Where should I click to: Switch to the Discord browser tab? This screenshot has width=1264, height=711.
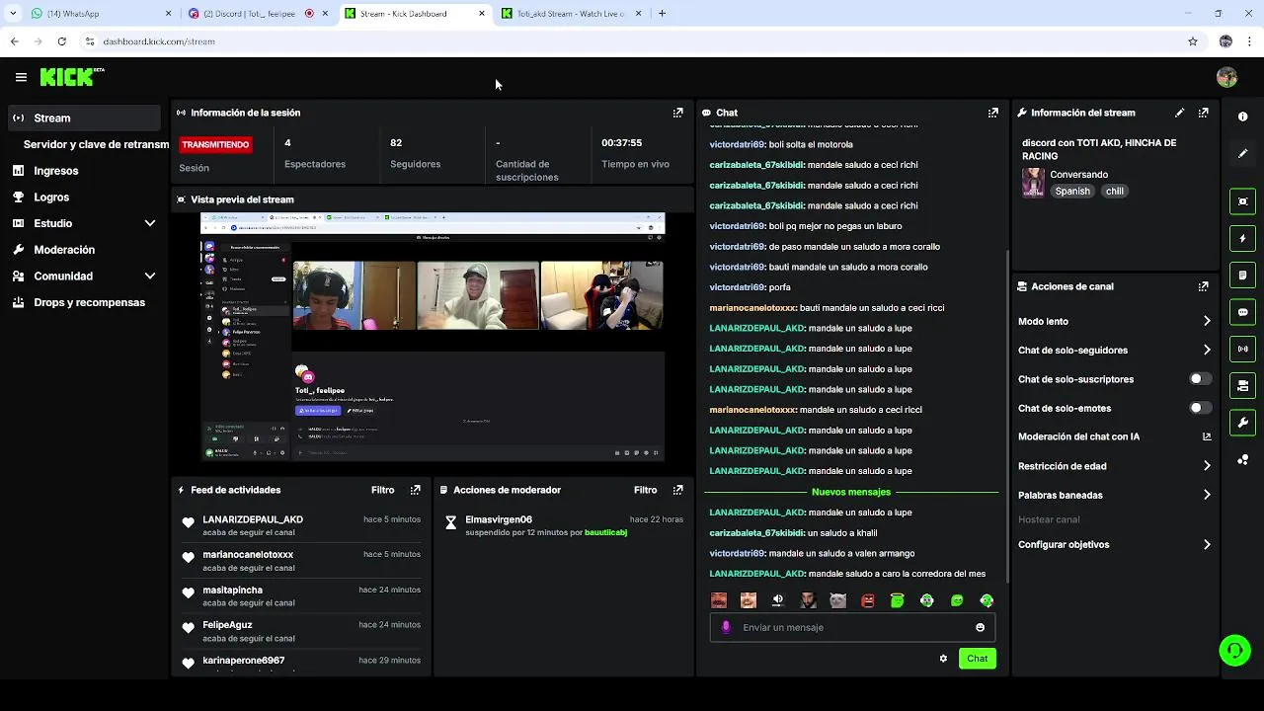point(257,14)
